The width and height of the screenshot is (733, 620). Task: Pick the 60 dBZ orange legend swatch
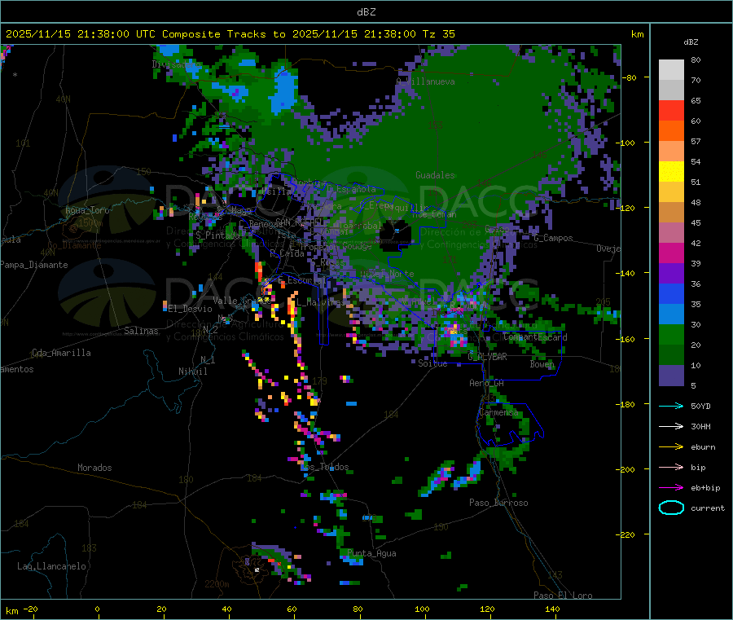(671, 131)
